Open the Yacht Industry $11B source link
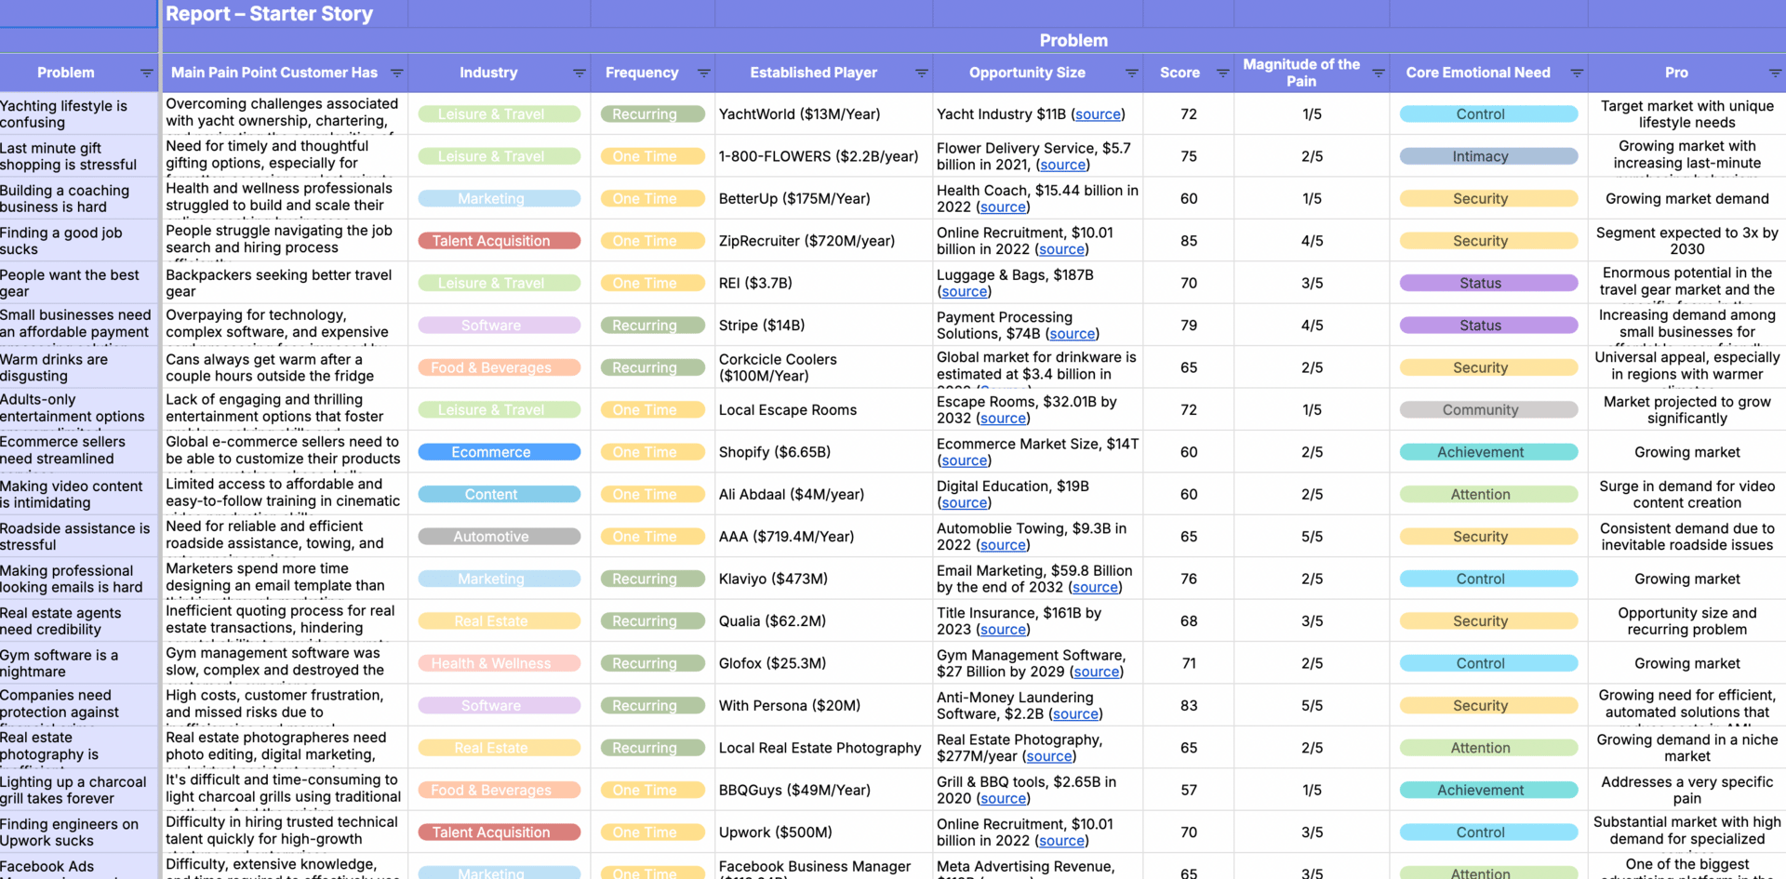Screen dimensions: 1786x879 1098,114
